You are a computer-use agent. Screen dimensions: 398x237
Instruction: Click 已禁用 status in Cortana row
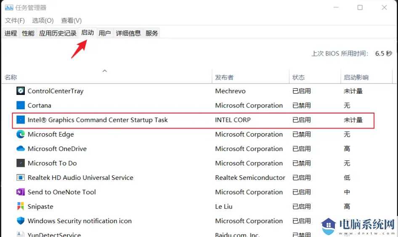tap(302, 105)
